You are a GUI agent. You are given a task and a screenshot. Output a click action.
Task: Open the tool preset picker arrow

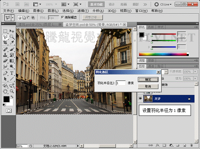(x=13, y=18)
